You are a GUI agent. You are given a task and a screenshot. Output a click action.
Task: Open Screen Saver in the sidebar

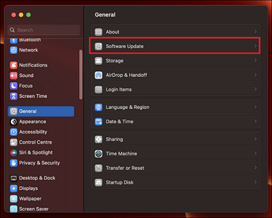pos(41,209)
